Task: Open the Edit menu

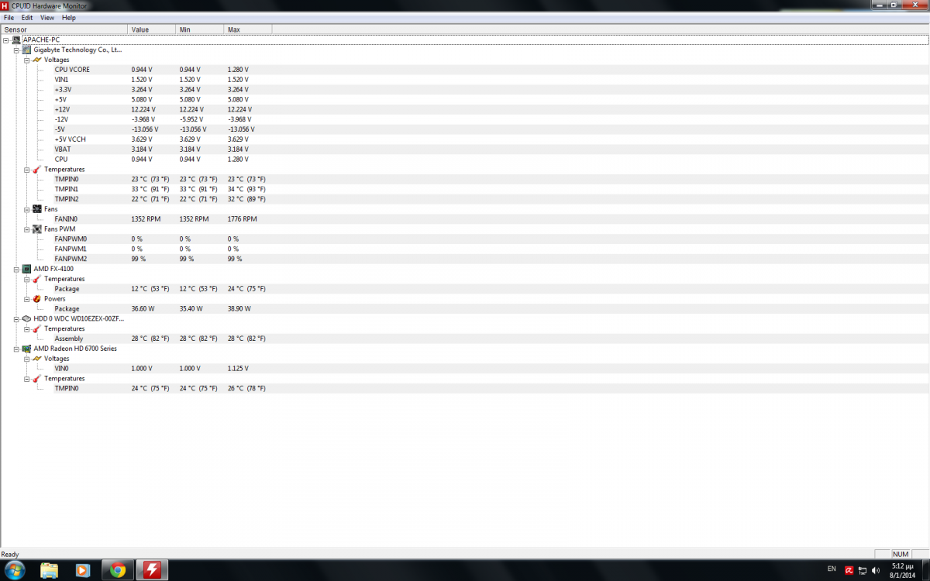Action: click(x=27, y=17)
